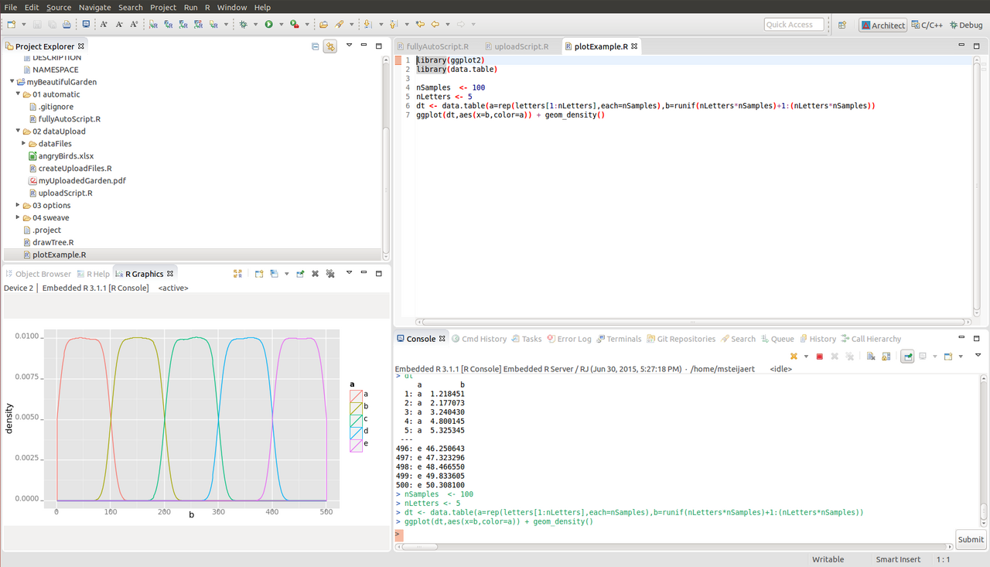Viewport: 990px width, 567px height.
Task: Click the red Stop console icon
Action: click(820, 357)
